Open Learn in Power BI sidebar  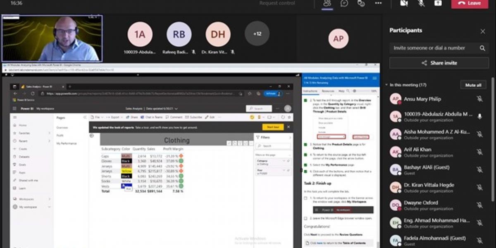22,188
